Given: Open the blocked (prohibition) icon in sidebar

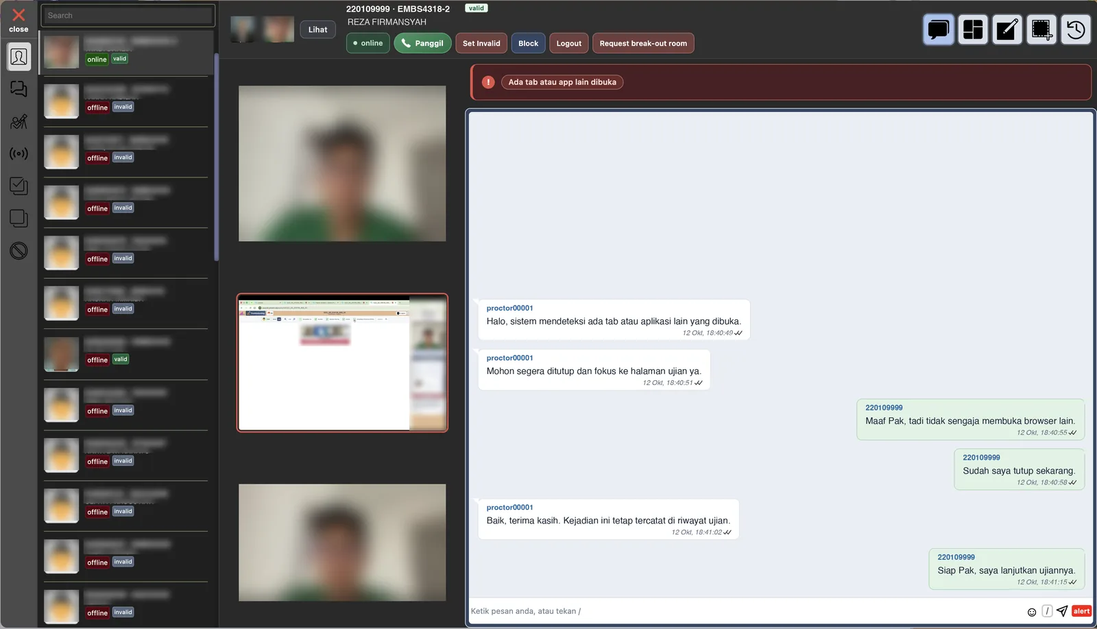Looking at the screenshot, I should point(19,251).
